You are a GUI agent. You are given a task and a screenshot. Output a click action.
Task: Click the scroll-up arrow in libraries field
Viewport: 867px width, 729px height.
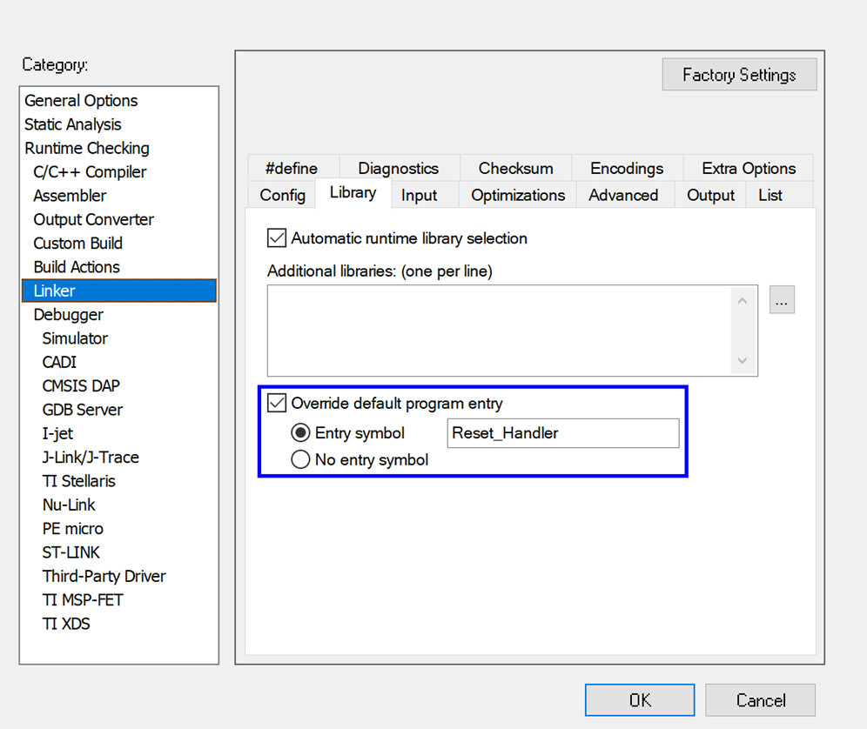pyautogui.click(x=742, y=299)
